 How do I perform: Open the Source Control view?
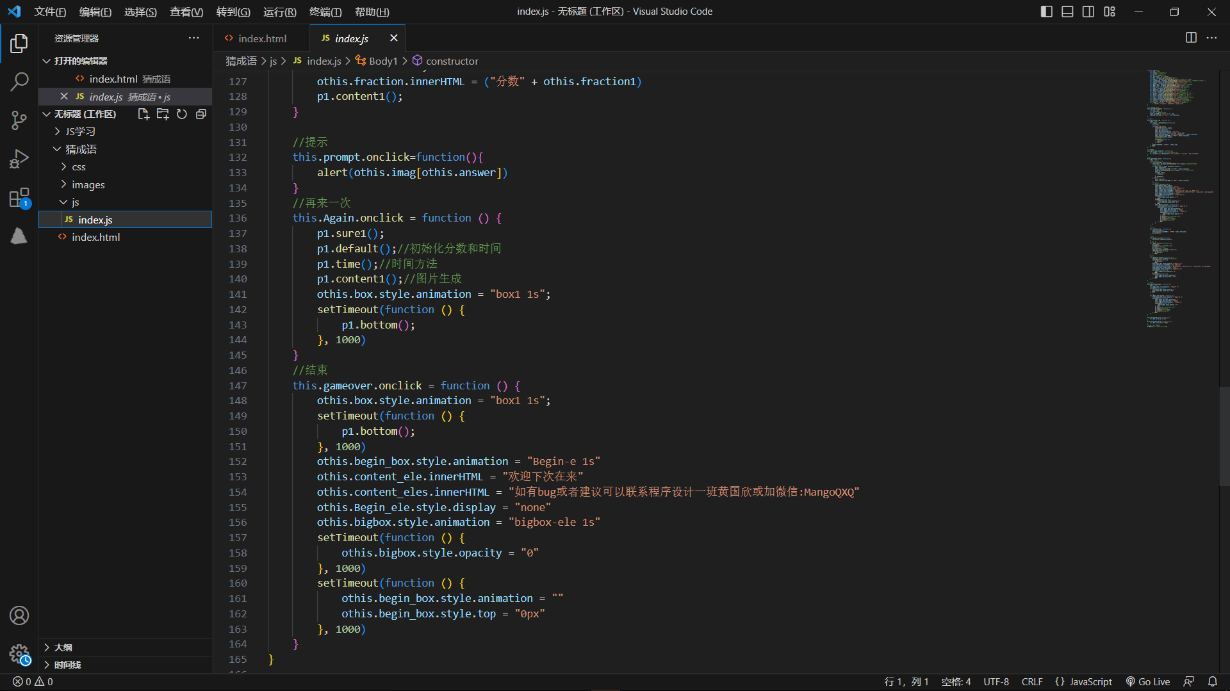pos(19,120)
